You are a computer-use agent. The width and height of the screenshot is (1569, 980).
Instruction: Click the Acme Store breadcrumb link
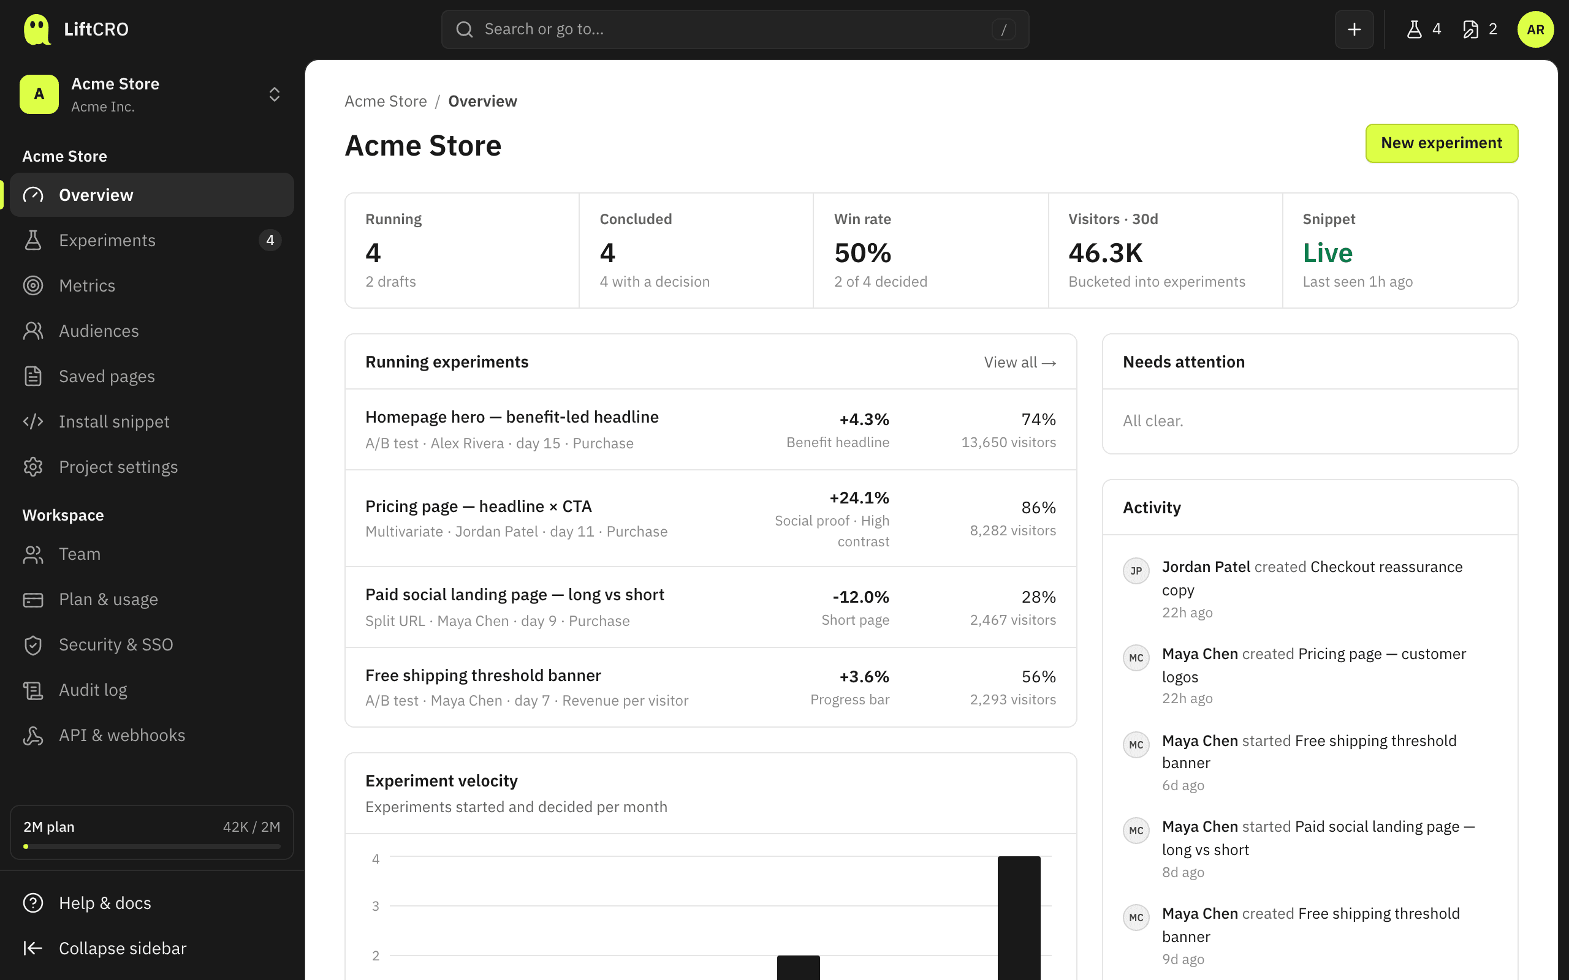[x=386, y=101]
